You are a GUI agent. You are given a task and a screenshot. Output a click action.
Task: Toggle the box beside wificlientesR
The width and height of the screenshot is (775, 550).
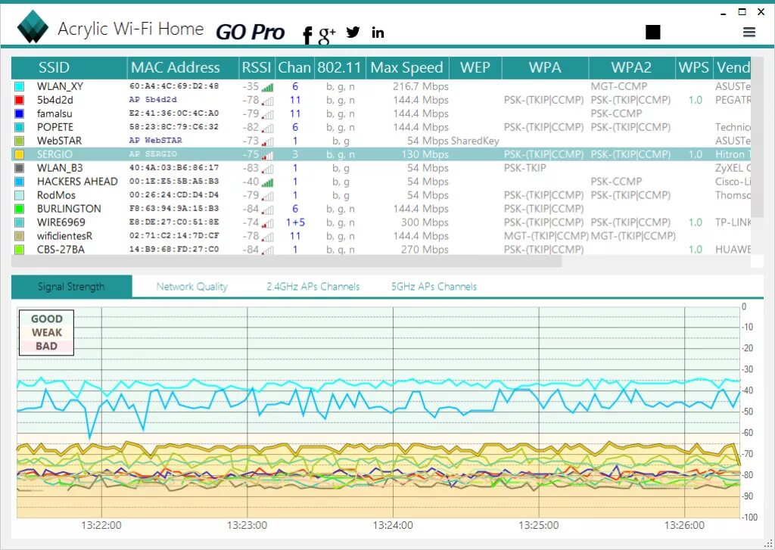coord(19,236)
